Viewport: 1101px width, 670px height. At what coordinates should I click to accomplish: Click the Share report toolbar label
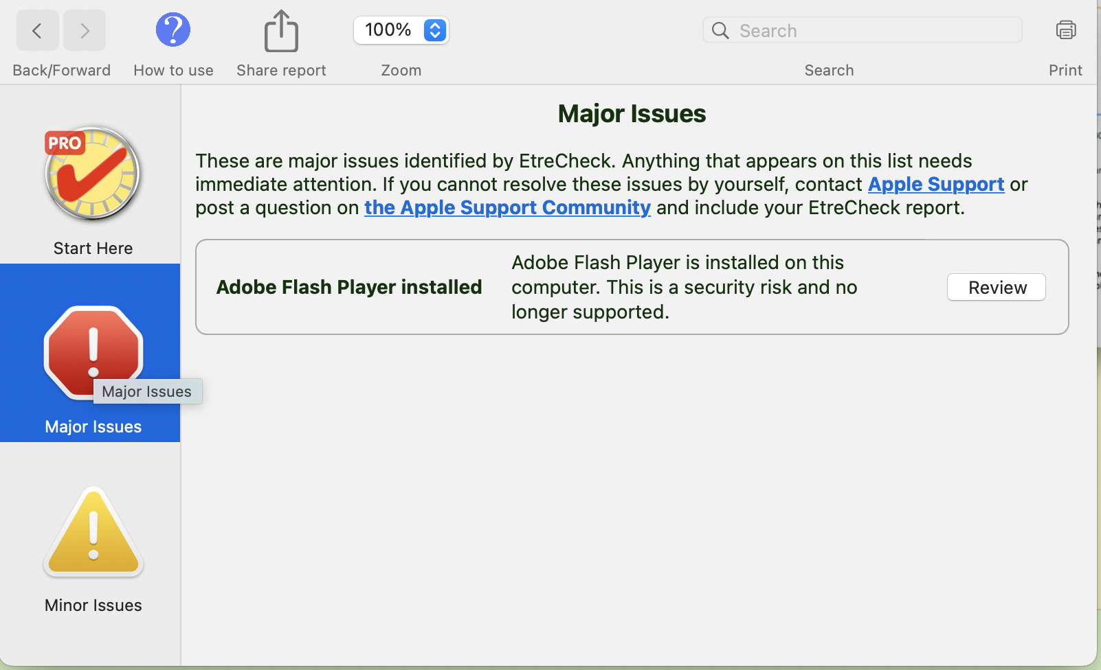click(282, 71)
